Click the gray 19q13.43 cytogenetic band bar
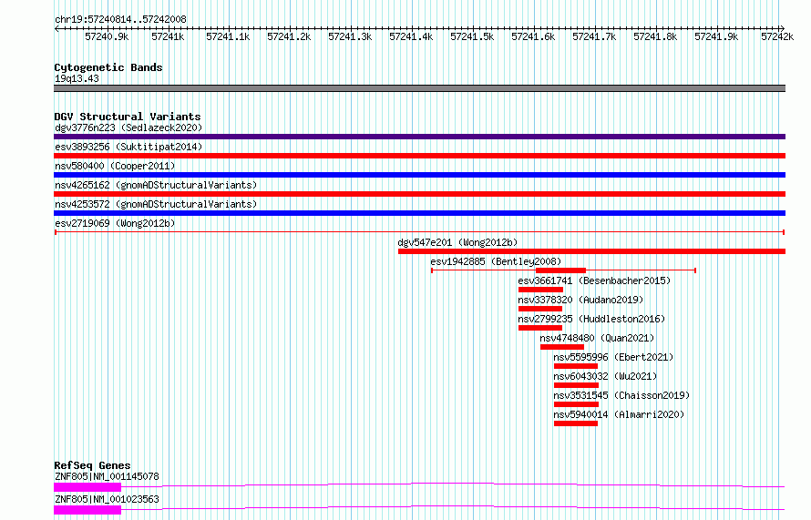The height and width of the screenshot is (520, 811). click(x=419, y=88)
